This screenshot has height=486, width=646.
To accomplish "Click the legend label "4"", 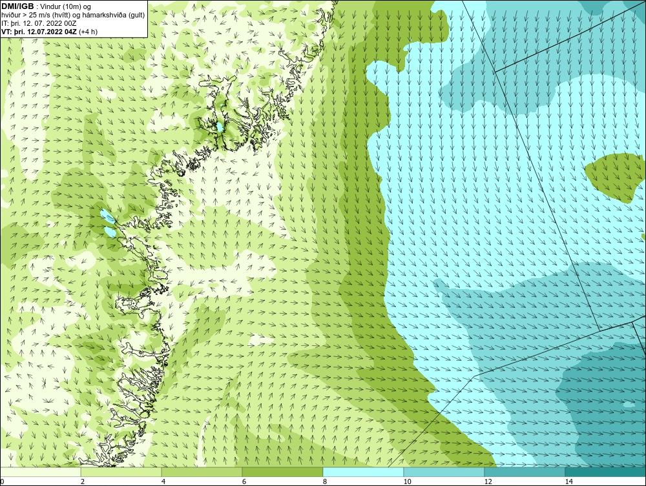I will pyautogui.click(x=163, y=481).
